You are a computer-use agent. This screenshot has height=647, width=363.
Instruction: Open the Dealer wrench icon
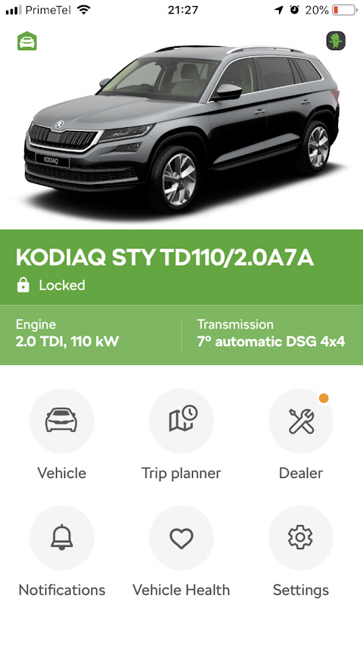[x=301, y=421]
